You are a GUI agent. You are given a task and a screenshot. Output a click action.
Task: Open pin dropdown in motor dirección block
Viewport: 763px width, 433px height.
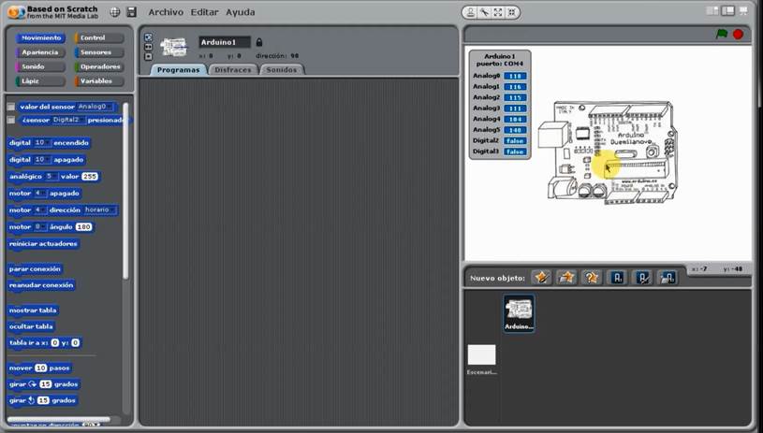pos(40,209)
